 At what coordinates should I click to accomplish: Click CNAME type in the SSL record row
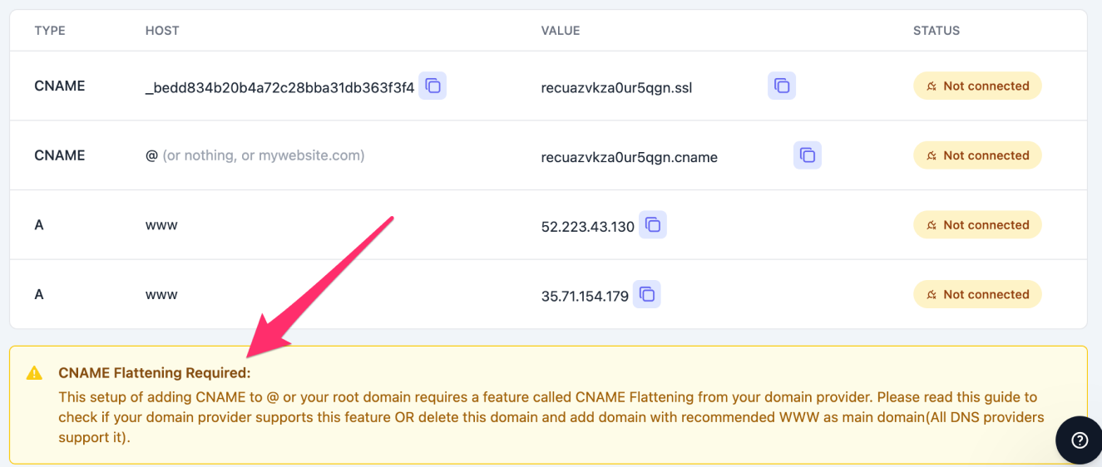click(59, 86)
